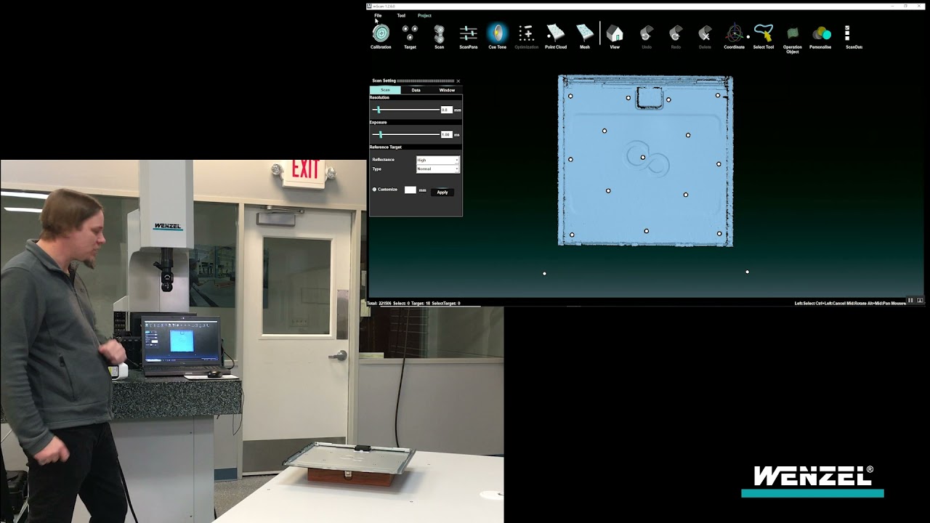The width and height of the screenshot is (930, 523).
Task: Open the View home icon
Action: tap(615, 33)
